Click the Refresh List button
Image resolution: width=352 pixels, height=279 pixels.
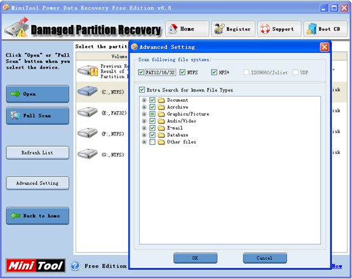[37, 153]
